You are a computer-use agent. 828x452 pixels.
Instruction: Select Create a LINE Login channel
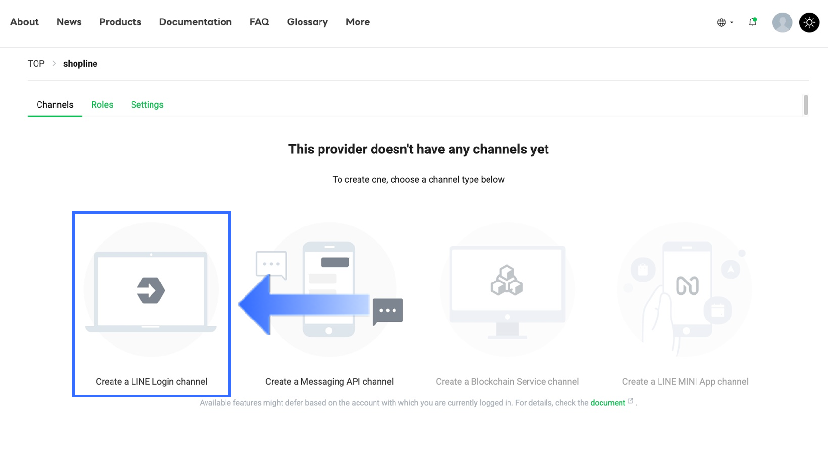(x=151, y=382)
